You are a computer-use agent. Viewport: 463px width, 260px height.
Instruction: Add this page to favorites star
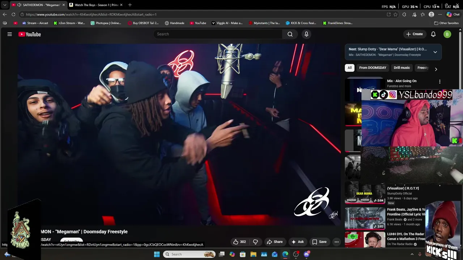pos(395,14)
